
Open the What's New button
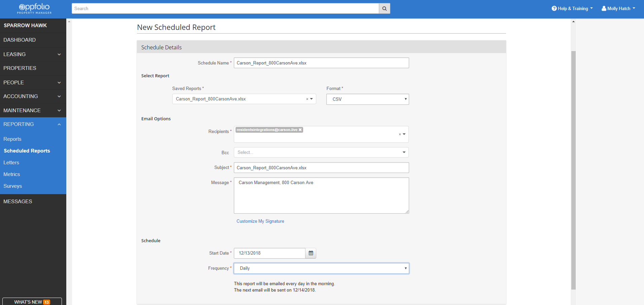[x=32, y=302]
